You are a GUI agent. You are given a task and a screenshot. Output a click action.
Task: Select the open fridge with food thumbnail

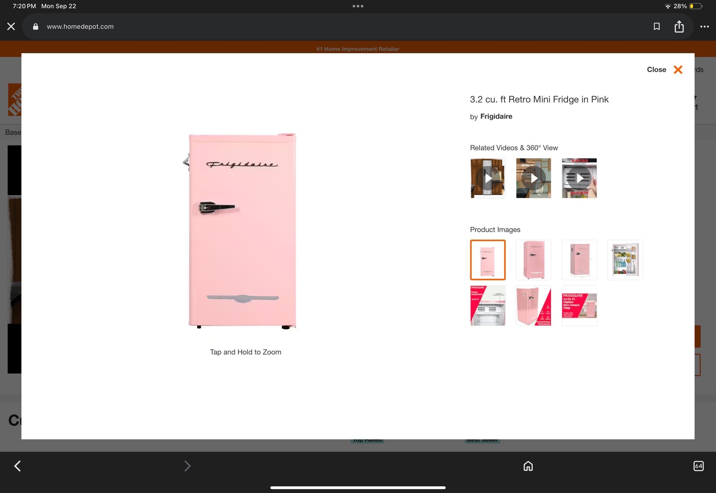pos(625,260)
